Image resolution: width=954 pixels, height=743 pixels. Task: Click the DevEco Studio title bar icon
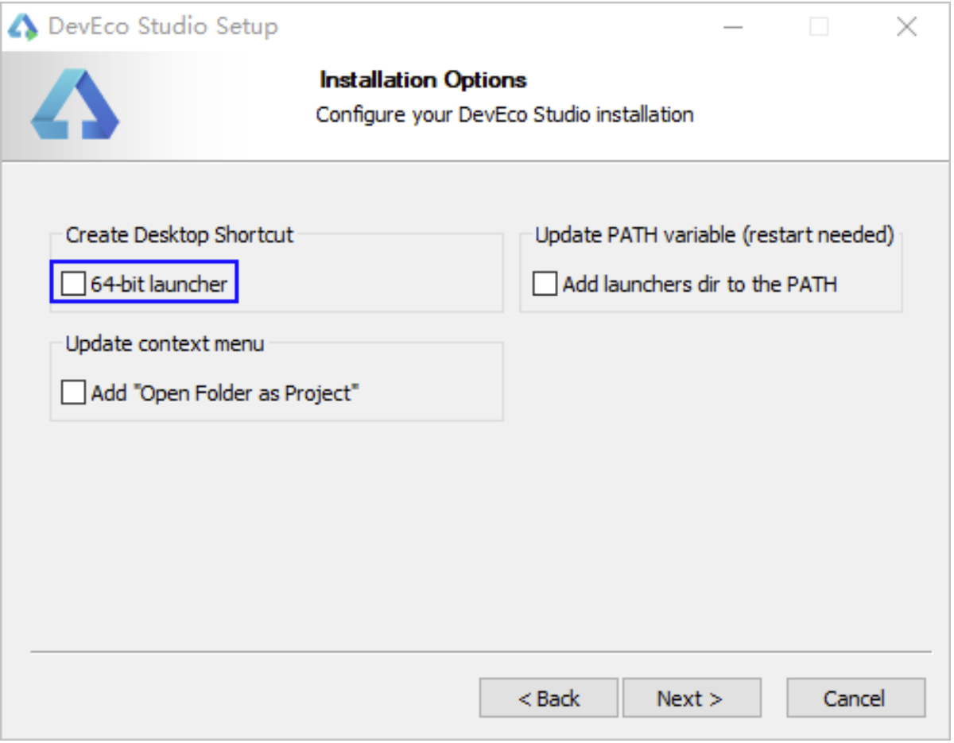tap(23, 27)
